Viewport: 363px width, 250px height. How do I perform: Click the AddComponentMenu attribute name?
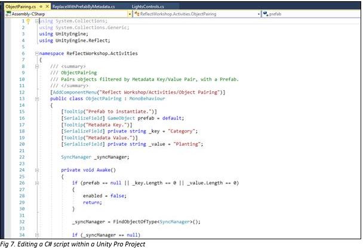pyautogui.click(x=75, y=92)
